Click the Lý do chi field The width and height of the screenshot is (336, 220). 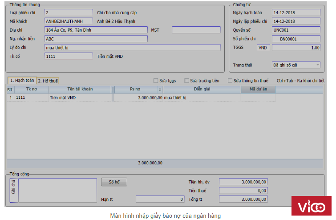[132, 48]
